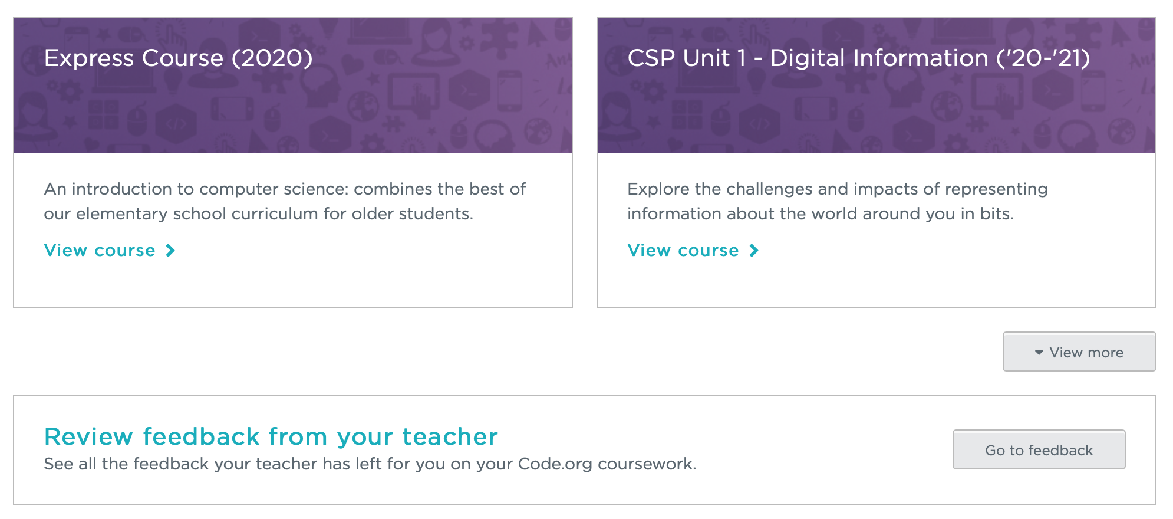The image size is (1173, 519).
Task: Select CSP Unit 1 - Digital Information title
Action: pyautogui.click(x=859, y=58)
